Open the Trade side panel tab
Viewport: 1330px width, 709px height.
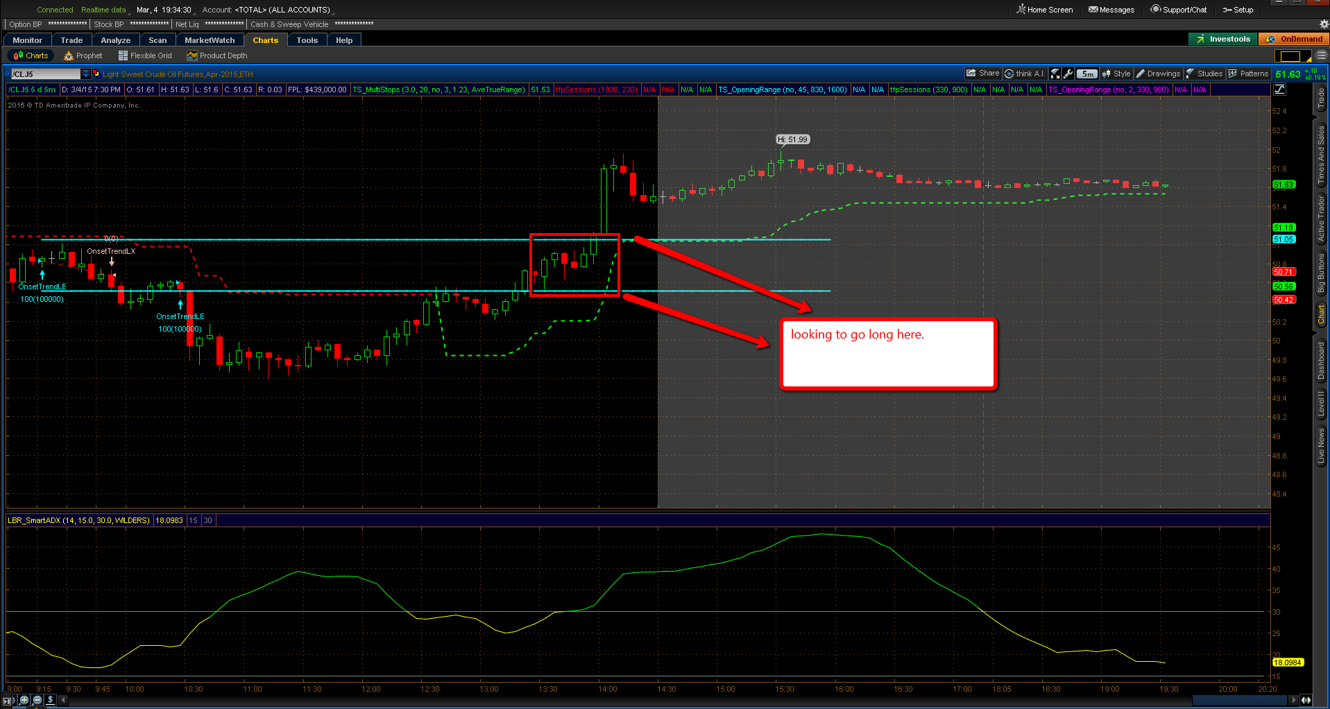click(x=1321, y=99)
